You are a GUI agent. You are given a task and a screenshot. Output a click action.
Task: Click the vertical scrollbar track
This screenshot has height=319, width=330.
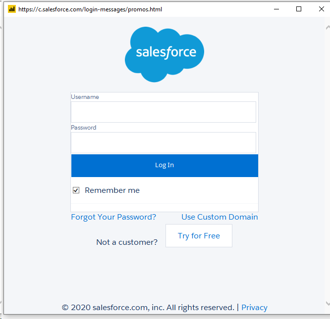click(x=327, y=165)
